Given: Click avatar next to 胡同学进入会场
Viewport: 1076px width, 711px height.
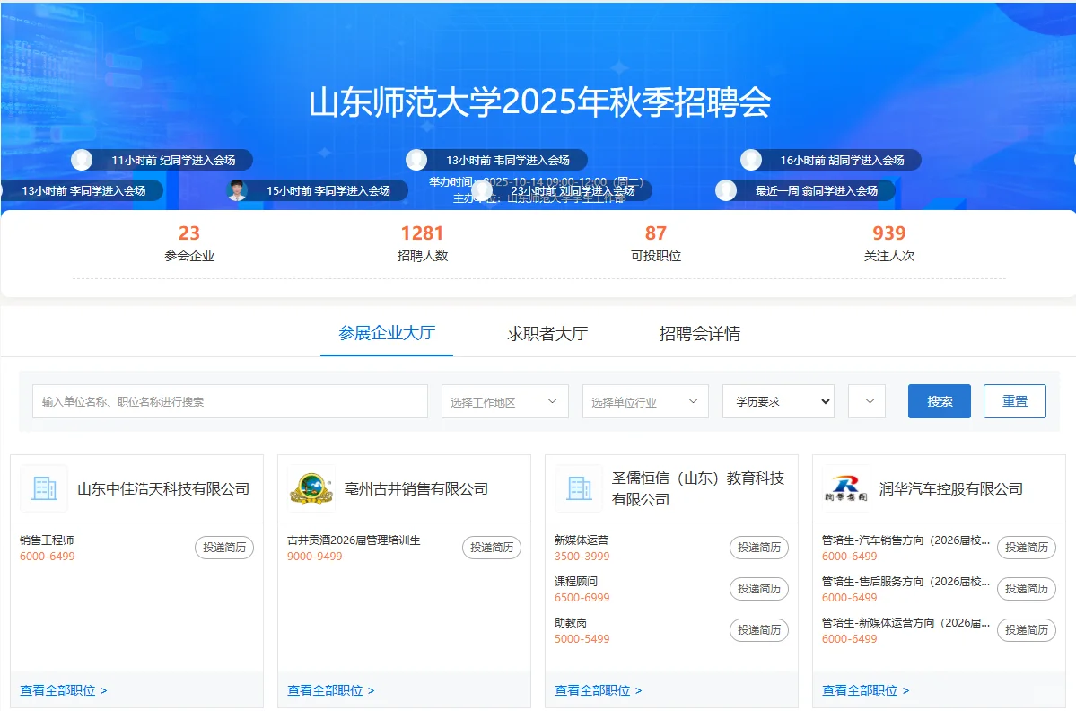Looking at the screenshot, I should (x=751, y=160).
